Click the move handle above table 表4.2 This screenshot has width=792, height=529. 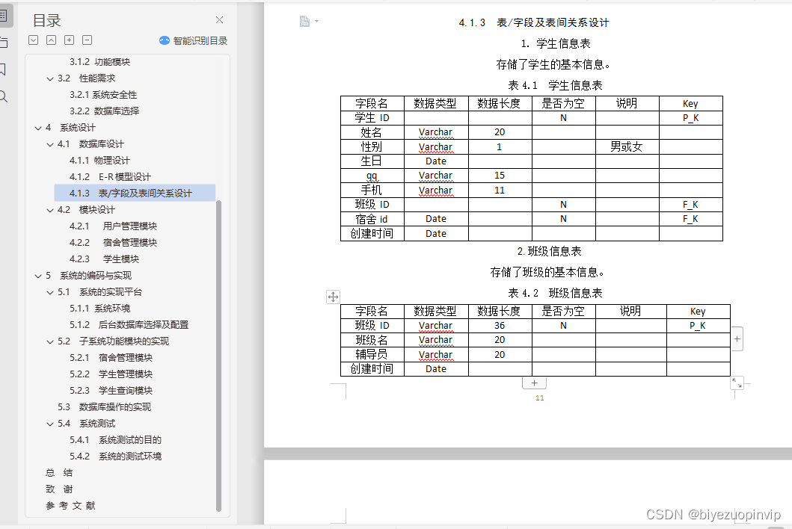point(333,297)
